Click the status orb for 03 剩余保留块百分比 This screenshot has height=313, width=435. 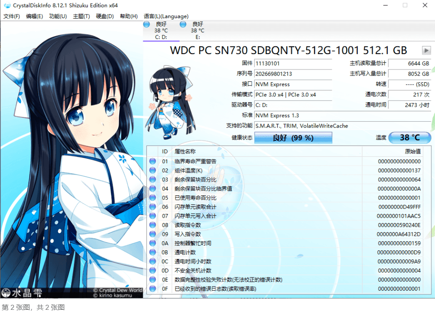click(x=153, y=179)
